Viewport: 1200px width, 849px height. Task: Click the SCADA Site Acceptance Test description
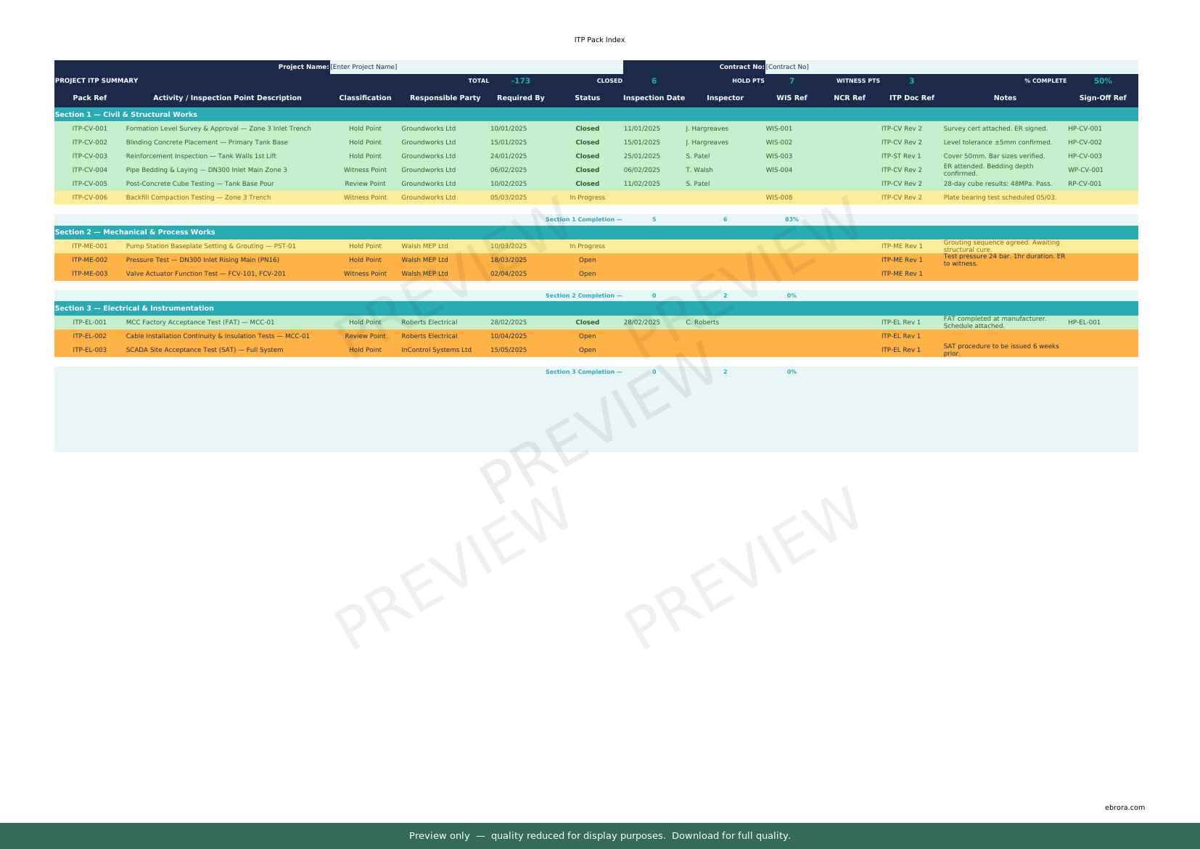pyautogui.click(x=204, y=350)
